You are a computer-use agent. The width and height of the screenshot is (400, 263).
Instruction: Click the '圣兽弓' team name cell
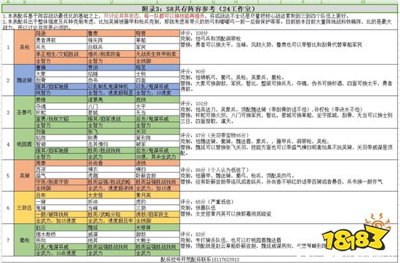25,112
